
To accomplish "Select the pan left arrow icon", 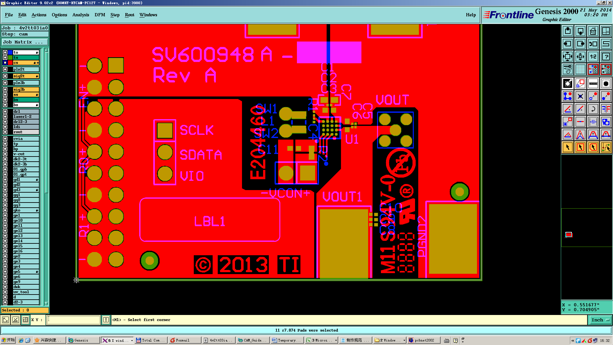I will point(567,44).
